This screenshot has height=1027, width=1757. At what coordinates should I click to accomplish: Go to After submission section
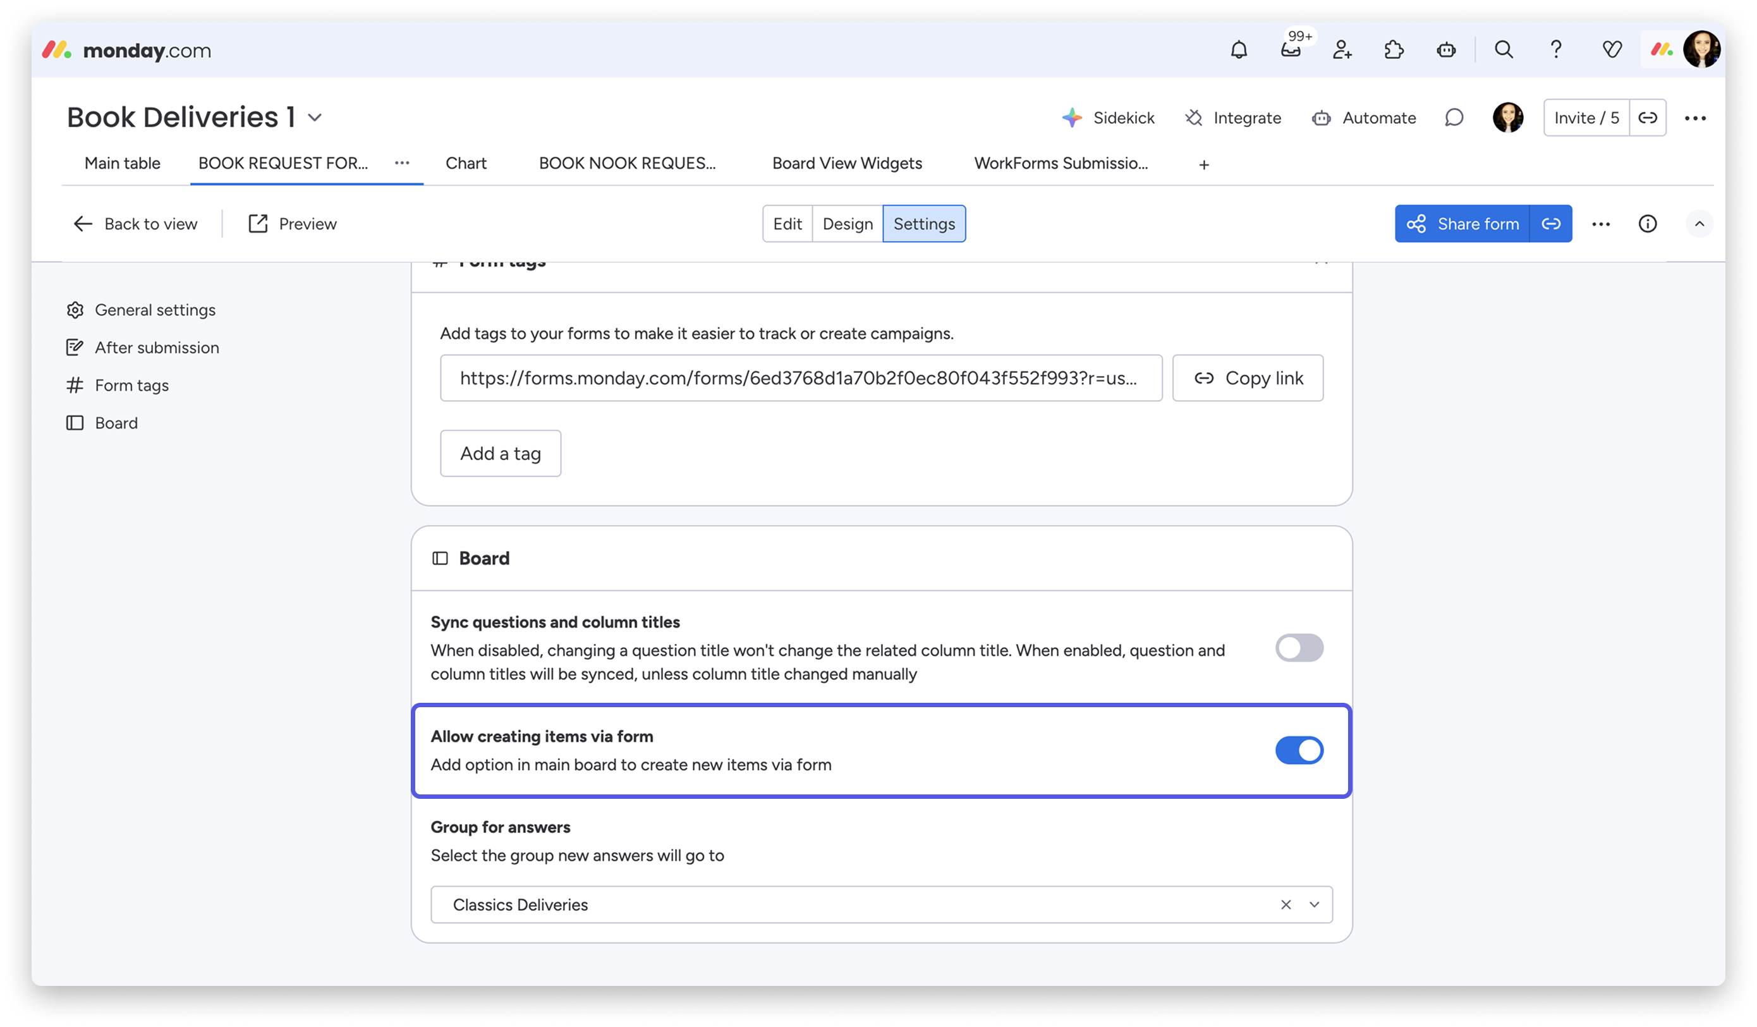142,347
